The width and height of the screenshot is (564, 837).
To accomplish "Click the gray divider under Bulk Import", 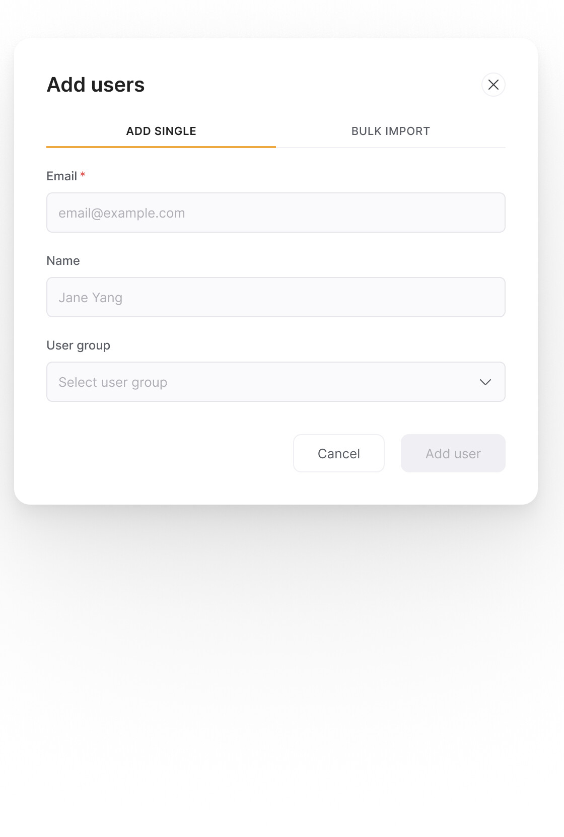I will tap(391, 148).
